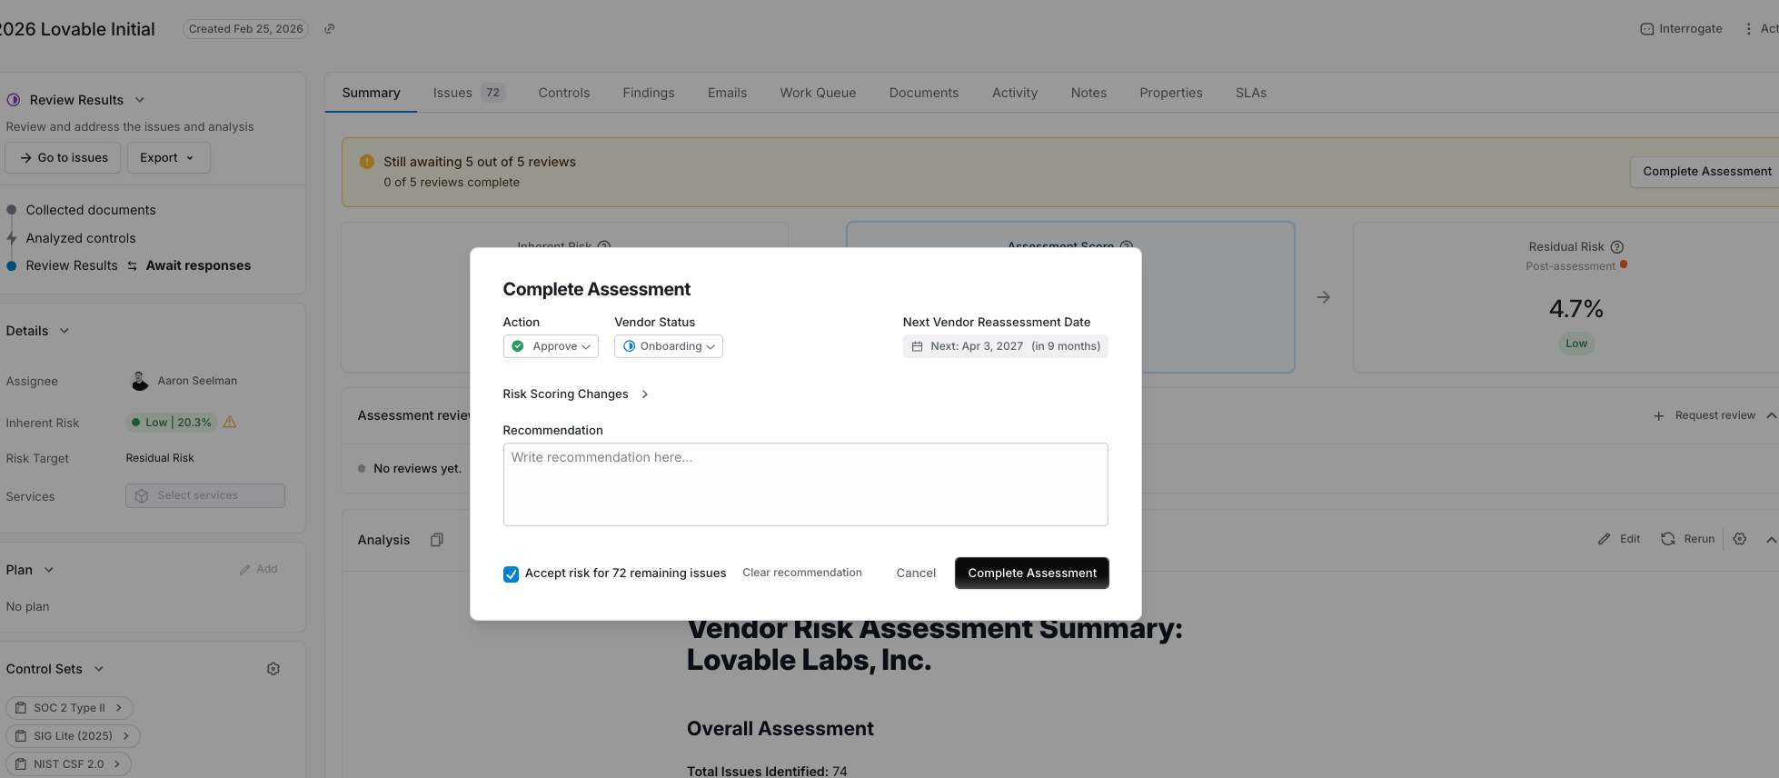Open the Properties tab
This screenshot has width=1779, height=778.
coord(1171,93)
